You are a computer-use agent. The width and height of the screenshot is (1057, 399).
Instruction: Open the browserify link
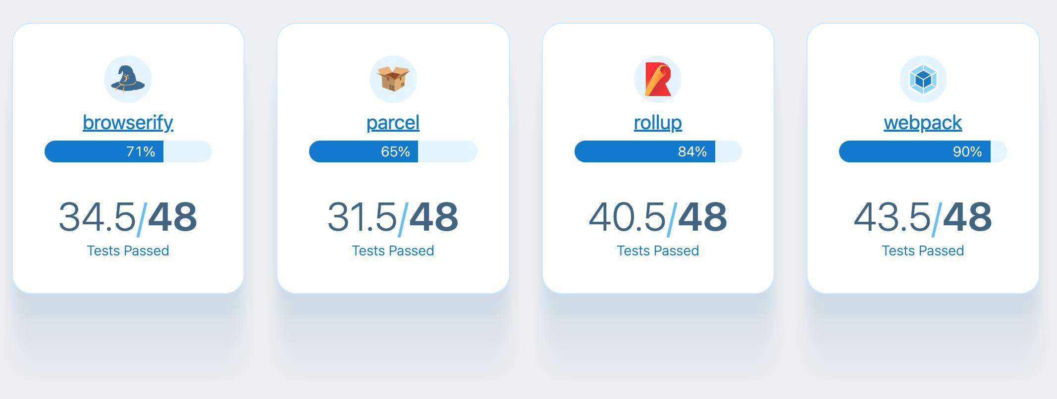tap(128, 122)
